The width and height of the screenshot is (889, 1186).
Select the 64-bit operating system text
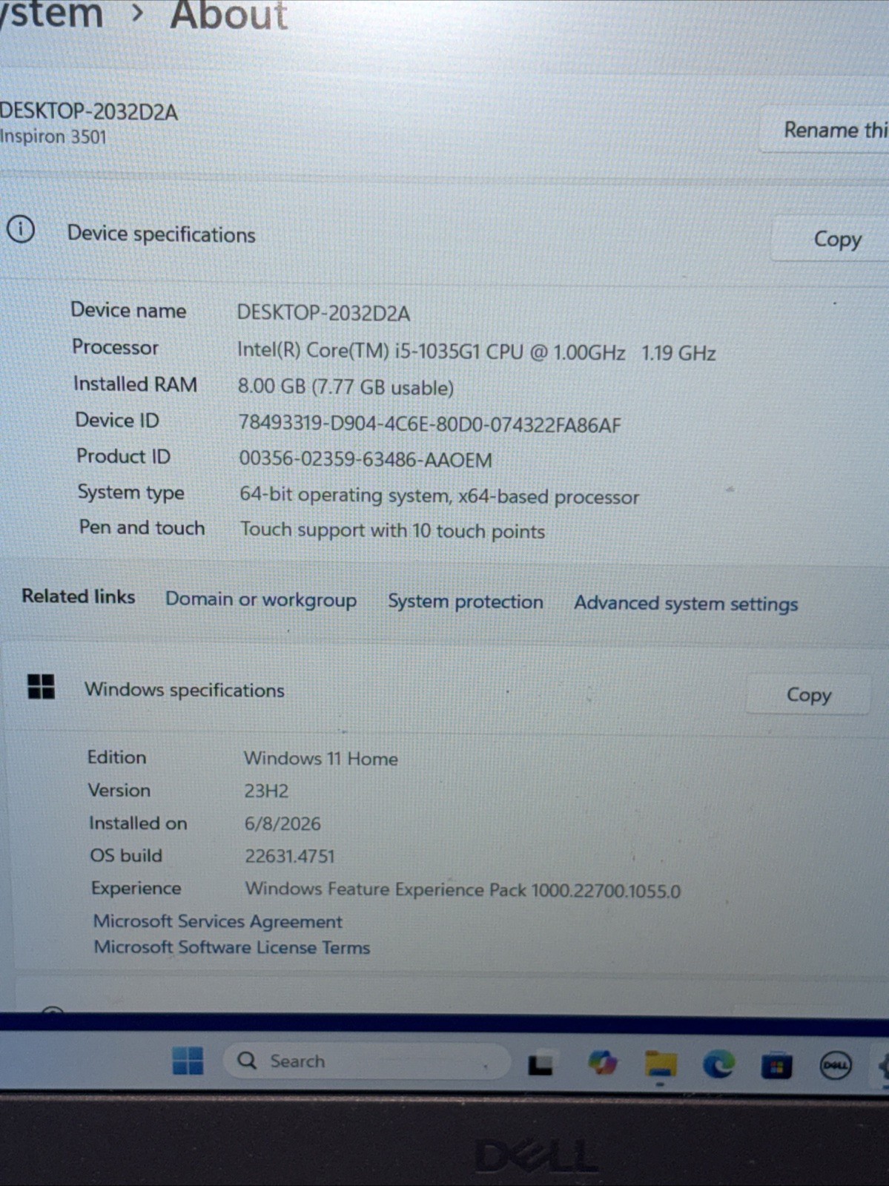point(440,495)
